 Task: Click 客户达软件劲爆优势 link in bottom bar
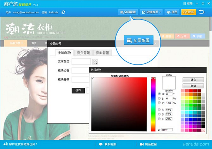(x=23, y=144)
